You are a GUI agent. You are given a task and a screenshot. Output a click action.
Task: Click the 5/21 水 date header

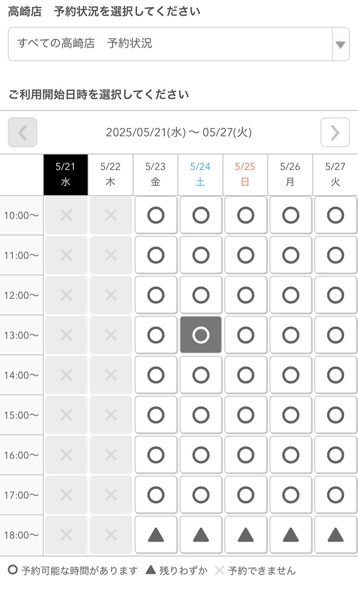point(66,175)
